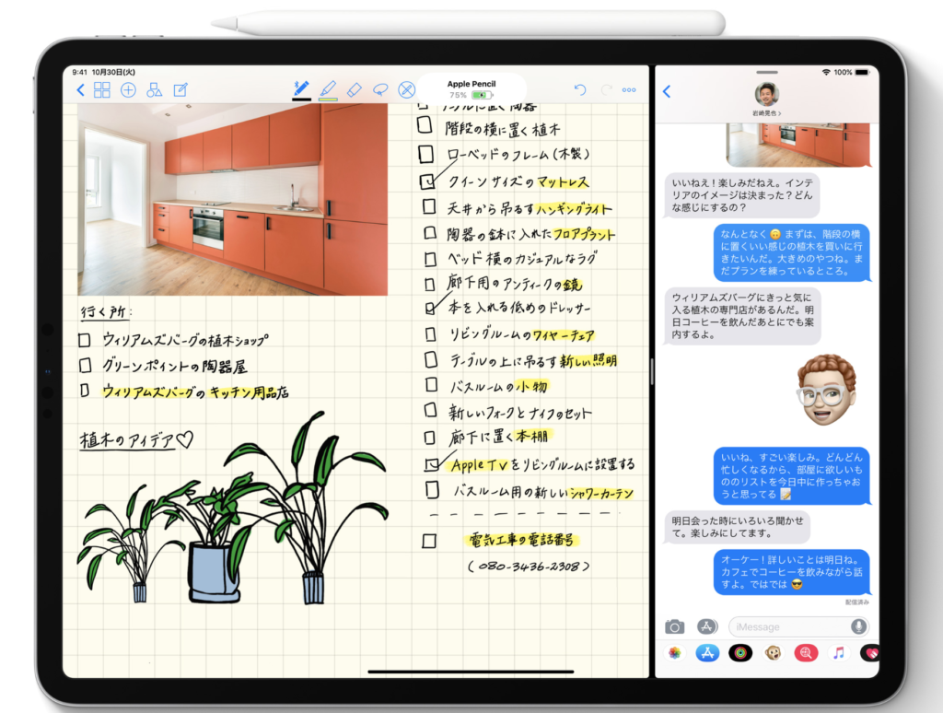
Task: Open the shapes tool in the toolbar
Action: click(154, 89)
